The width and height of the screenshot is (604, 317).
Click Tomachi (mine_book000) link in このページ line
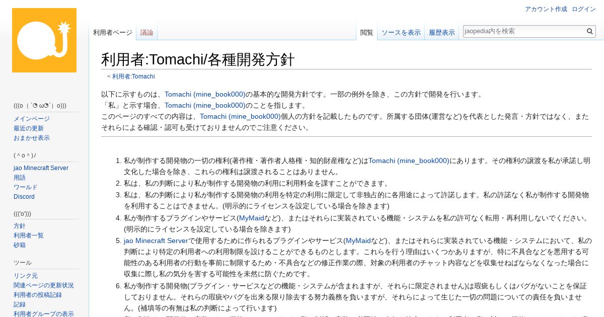point(240,116)
